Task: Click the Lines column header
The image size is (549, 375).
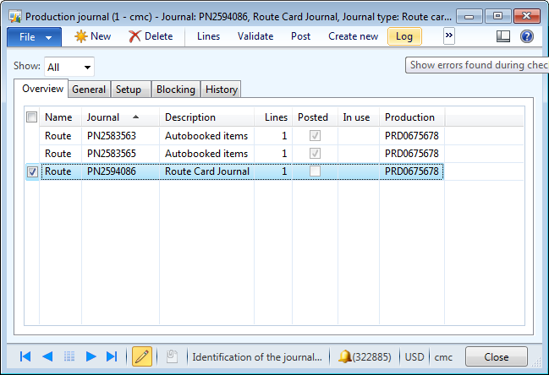Action: coord(273,117)
